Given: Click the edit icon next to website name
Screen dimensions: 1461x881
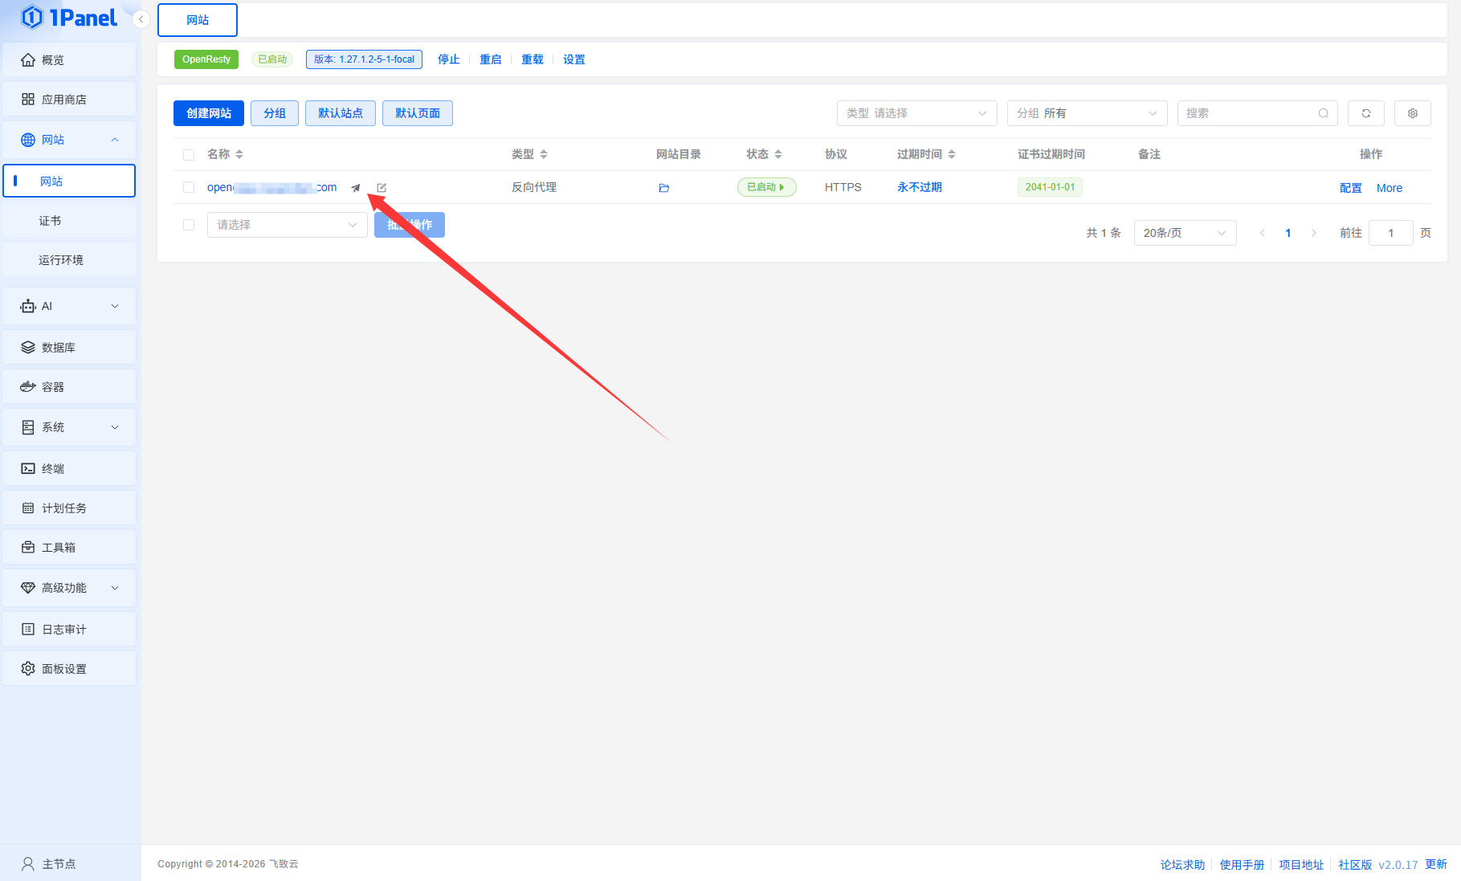Looking at the screenshot, I should [382, 188].
